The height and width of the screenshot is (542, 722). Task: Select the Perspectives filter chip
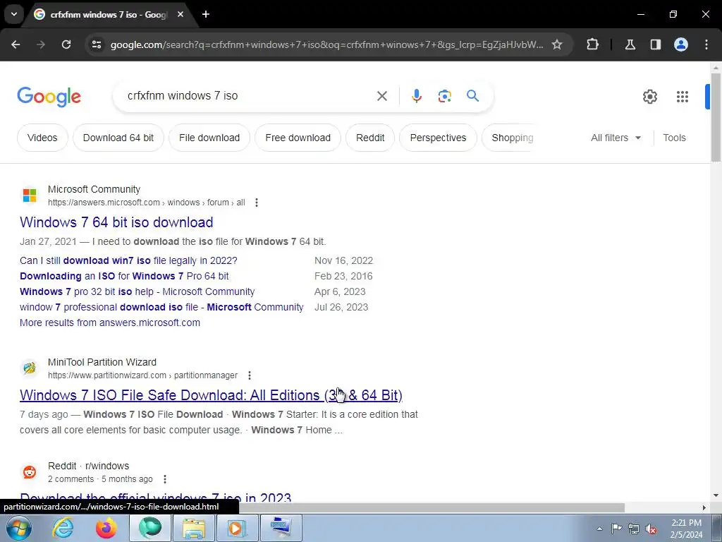coord(438,138)
